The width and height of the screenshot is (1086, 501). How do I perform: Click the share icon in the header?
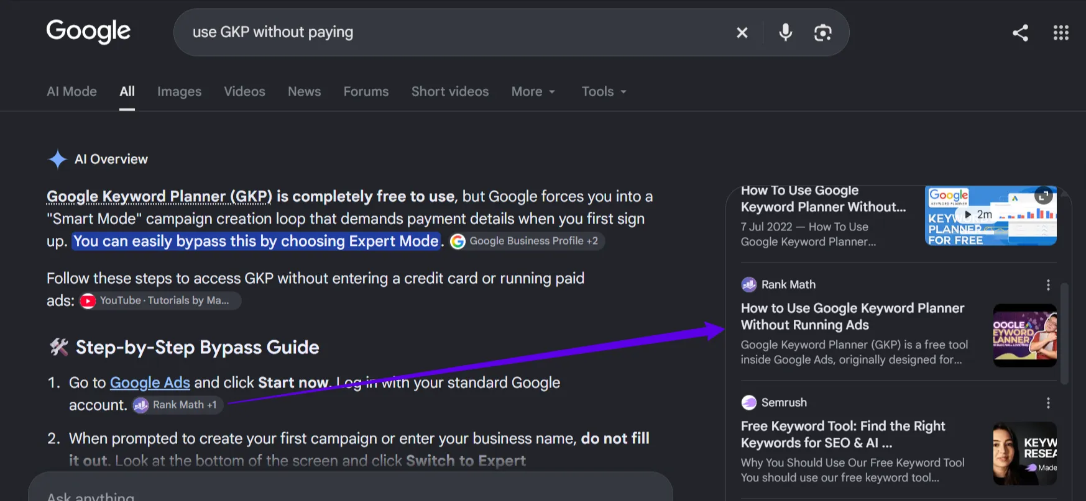pos(1020,32)
